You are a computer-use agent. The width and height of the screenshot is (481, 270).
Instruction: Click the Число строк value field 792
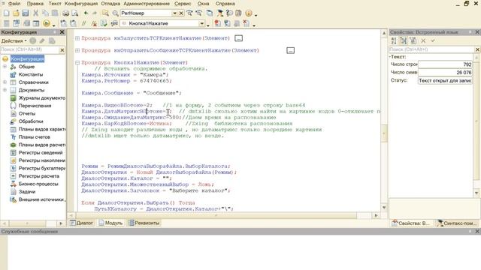coord(445,64)
